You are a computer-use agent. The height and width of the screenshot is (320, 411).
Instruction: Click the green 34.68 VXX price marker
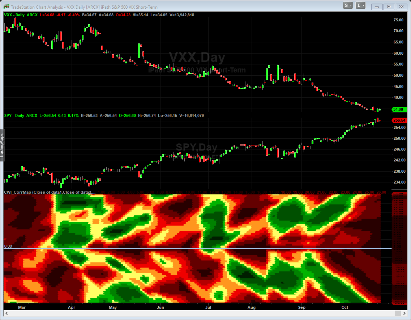coord(398,109)
